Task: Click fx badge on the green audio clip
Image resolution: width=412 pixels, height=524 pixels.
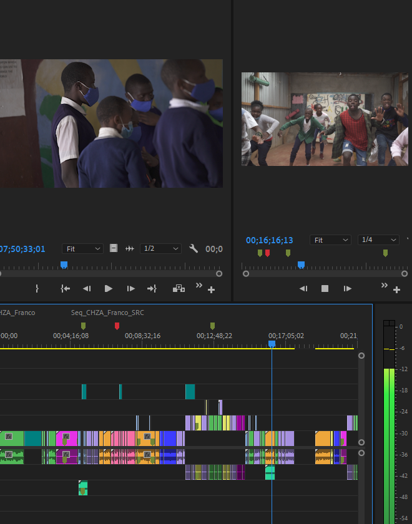Action: pyautogui.click(x=9, y=455)
